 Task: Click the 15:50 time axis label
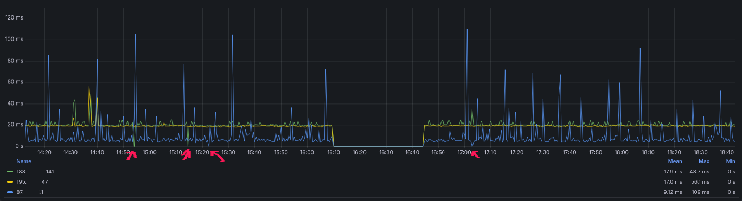[x=280, y=153]
